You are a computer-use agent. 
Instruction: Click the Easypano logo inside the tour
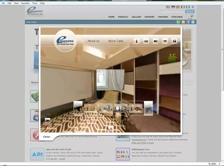click(x=65, y=41)
